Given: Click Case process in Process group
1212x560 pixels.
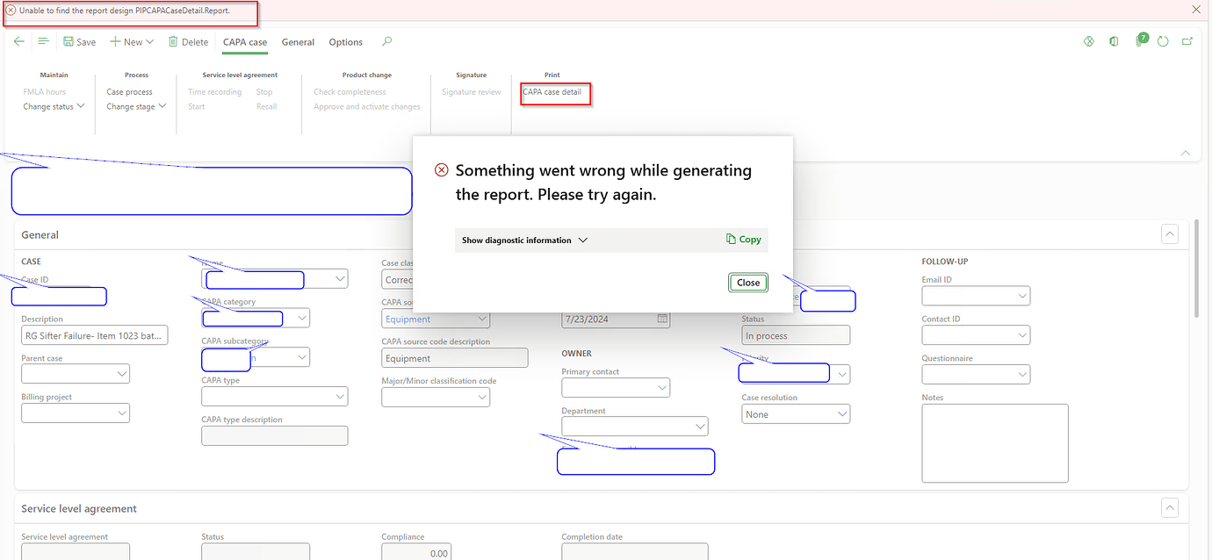Looking at the screenshot, I should (129, 92).
